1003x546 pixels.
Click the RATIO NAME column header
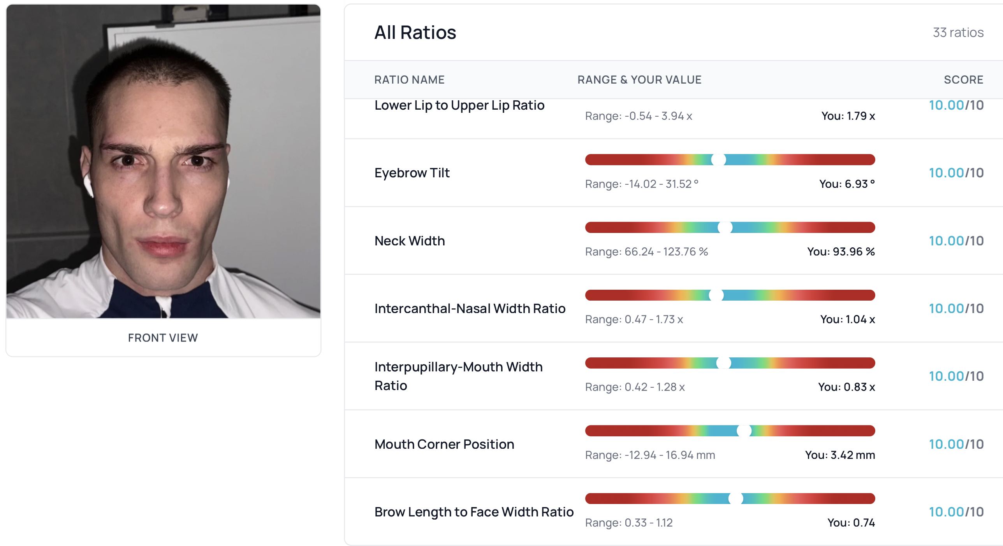409,80
